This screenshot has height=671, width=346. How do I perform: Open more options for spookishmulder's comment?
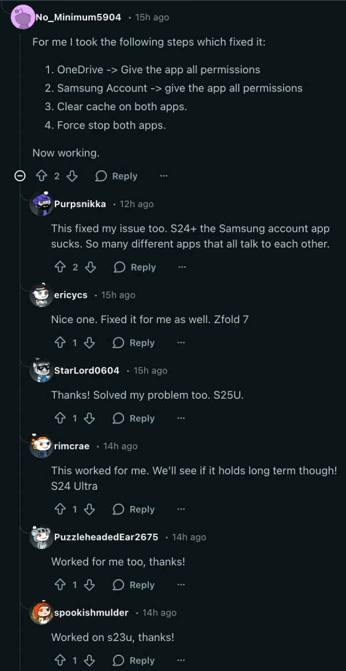[180, 660]
